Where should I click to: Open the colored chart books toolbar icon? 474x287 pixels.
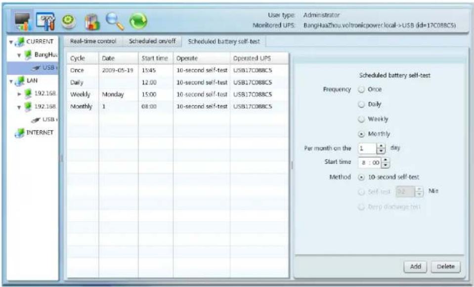(92, 22)
